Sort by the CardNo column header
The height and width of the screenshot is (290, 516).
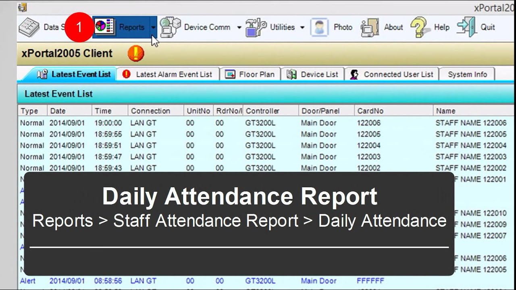click(393, 111)
